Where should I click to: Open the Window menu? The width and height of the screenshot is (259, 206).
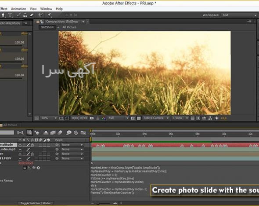tap(46, 9)
